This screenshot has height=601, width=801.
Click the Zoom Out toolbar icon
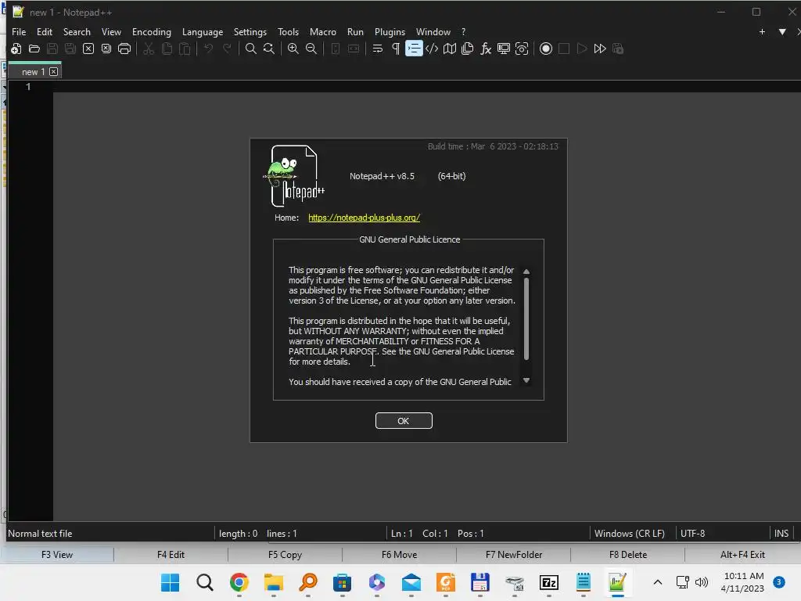(x=311, y=49)
